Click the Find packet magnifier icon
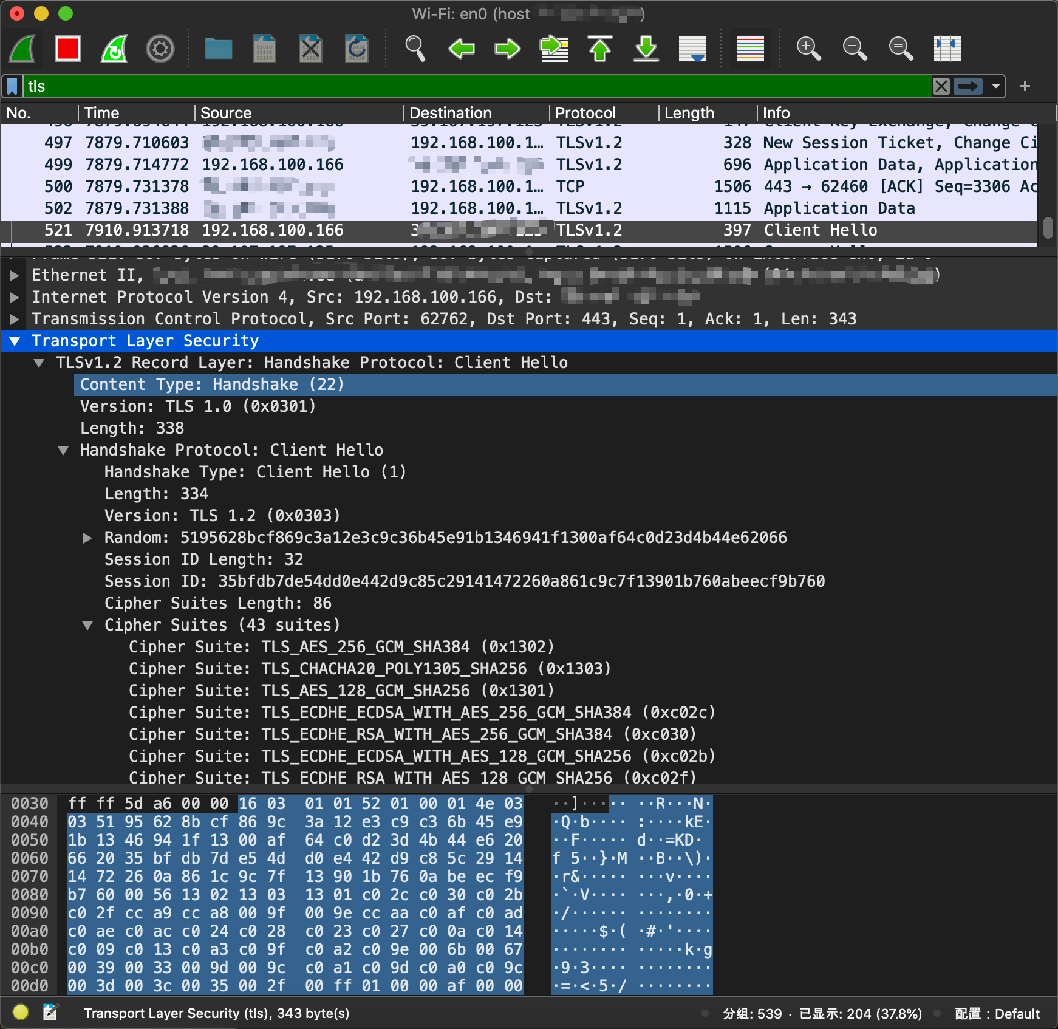This screenshot has height=1029, width=1058. [415, 49]
